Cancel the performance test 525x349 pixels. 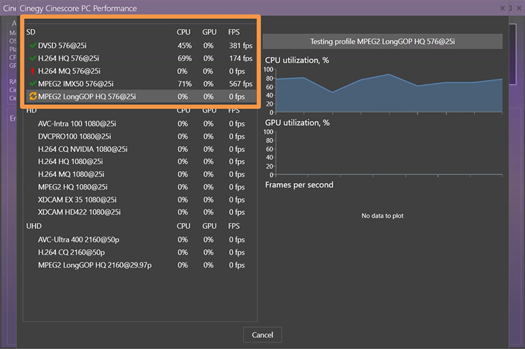[x=262, y=335]
